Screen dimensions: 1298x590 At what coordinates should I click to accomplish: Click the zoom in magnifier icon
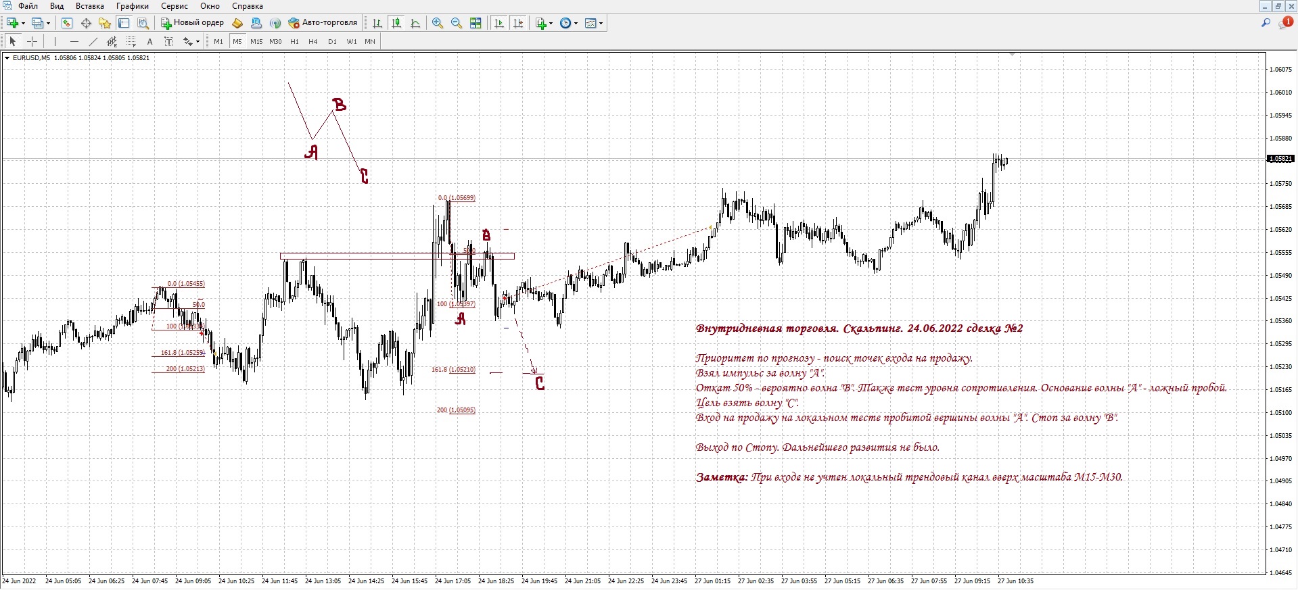click(438, 23)
